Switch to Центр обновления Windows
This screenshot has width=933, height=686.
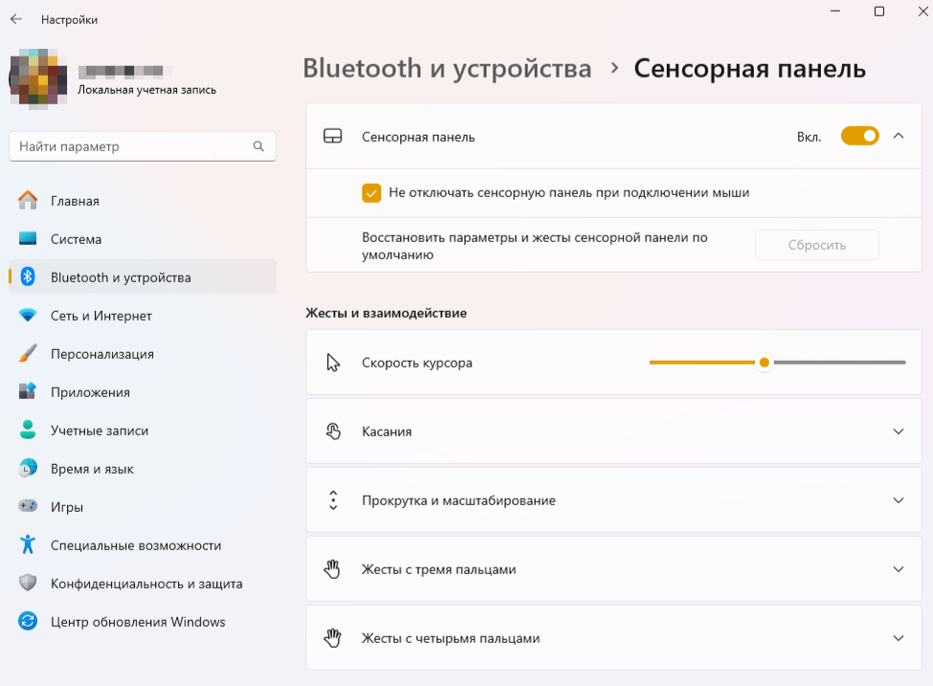[137, 622]
